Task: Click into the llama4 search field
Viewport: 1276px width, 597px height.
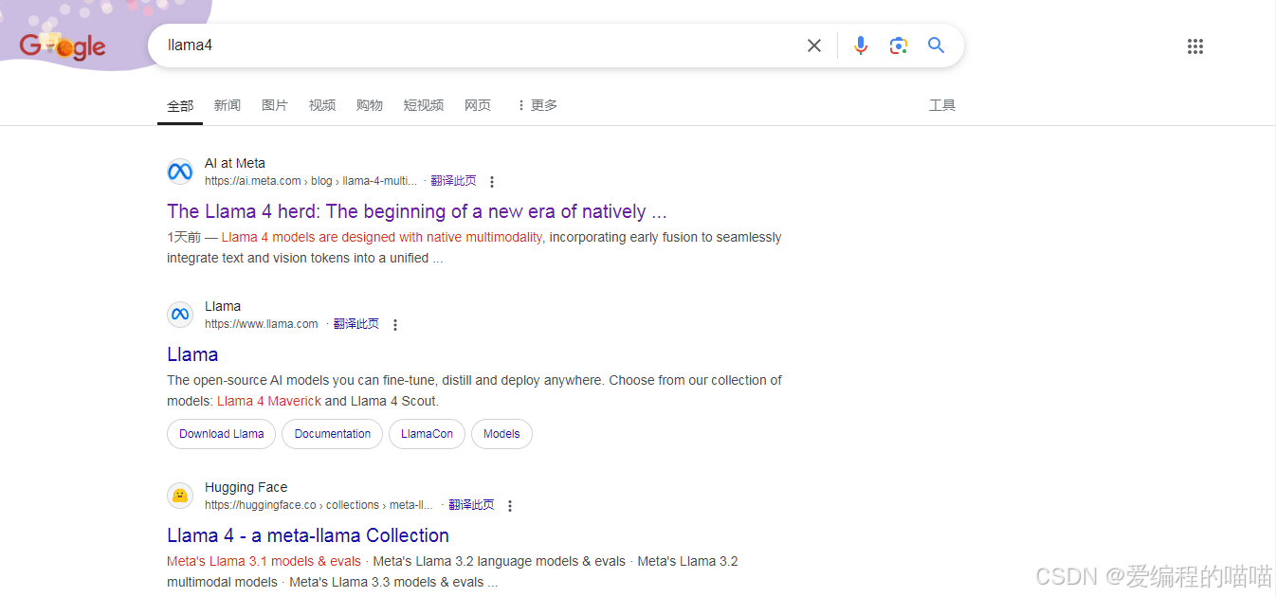Action: pyautogui.click(x=479, y=45)
